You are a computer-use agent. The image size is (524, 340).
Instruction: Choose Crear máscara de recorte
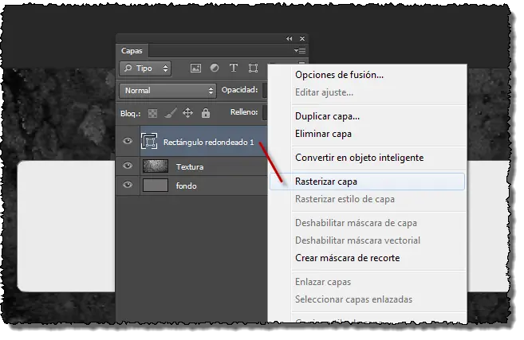pos(347,258)
